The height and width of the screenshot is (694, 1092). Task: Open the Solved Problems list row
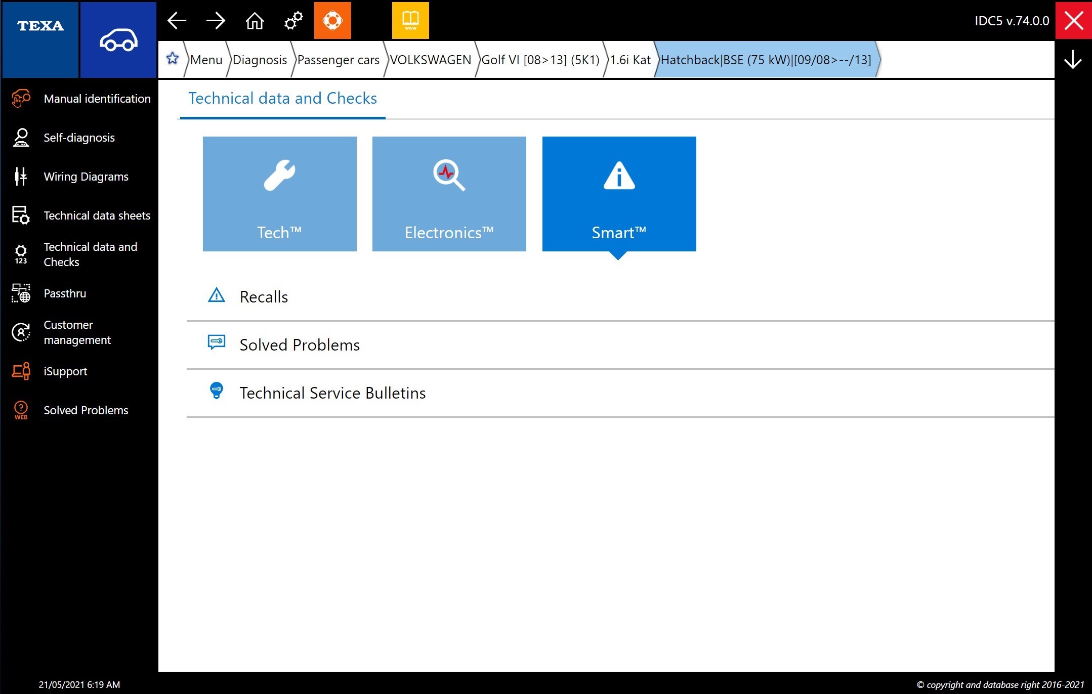[x=620, y=344]
